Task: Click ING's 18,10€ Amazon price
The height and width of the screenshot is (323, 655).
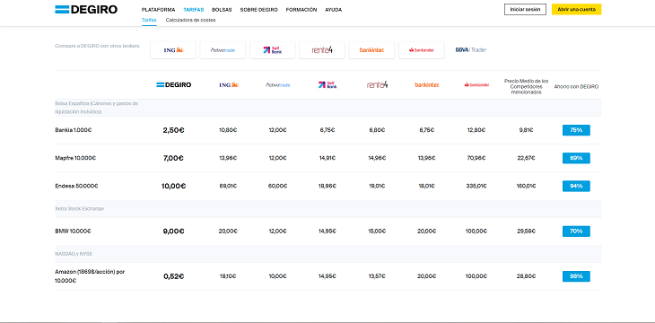Action: point(228,276)
